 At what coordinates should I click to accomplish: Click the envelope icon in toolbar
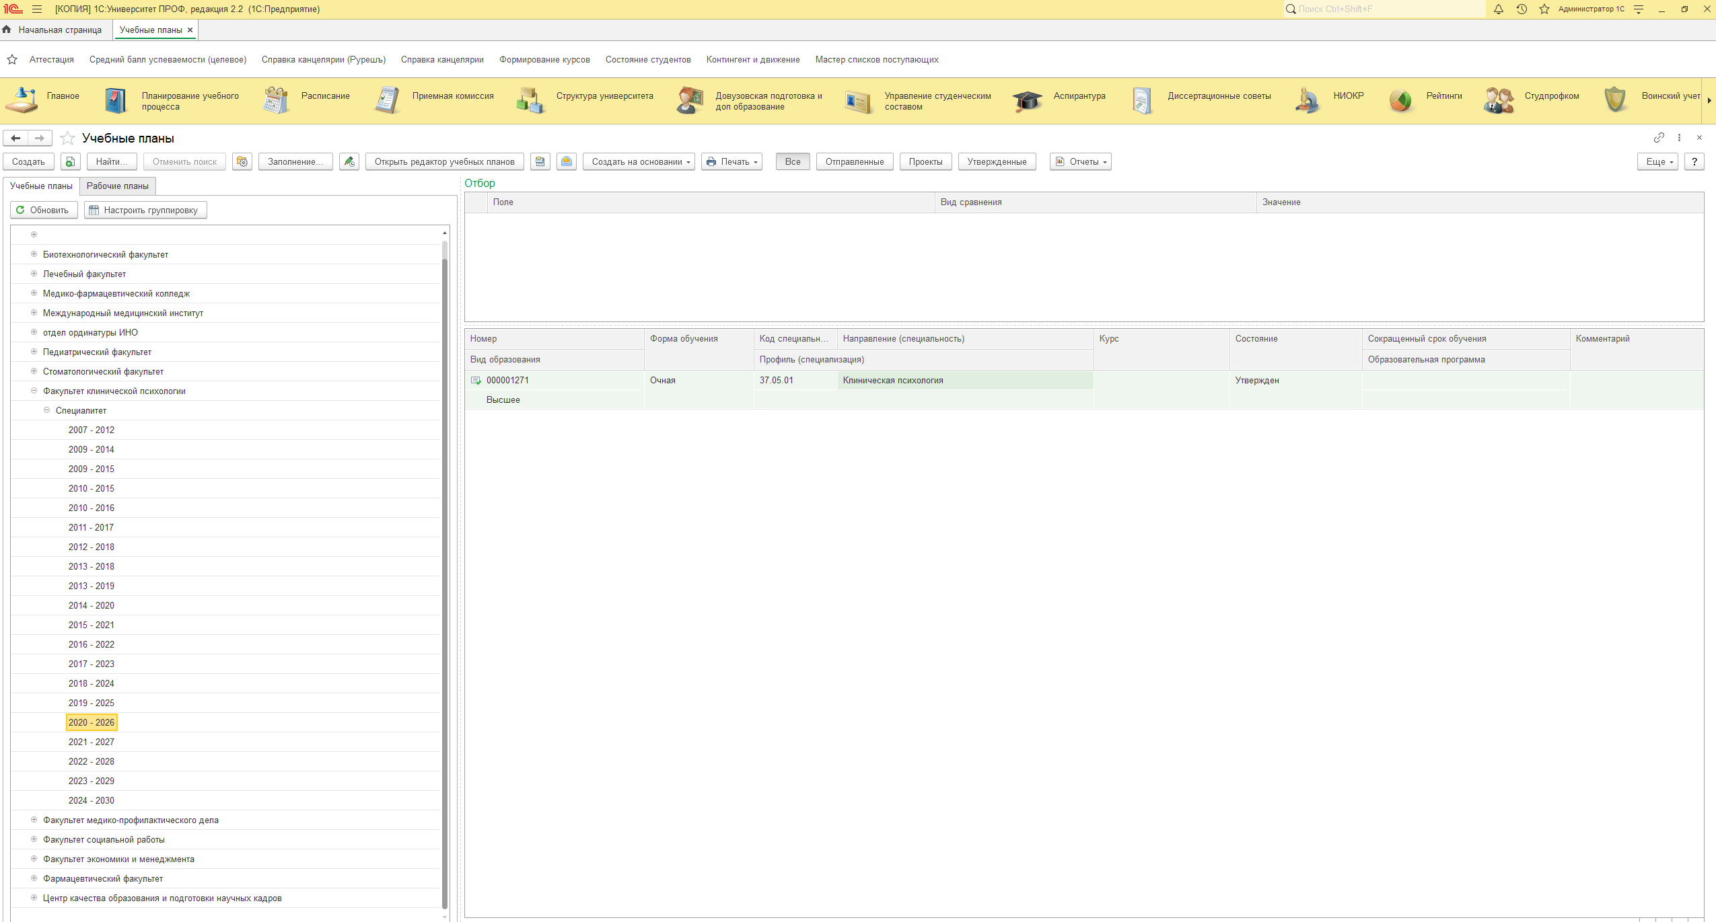click(x=567, y=161)
